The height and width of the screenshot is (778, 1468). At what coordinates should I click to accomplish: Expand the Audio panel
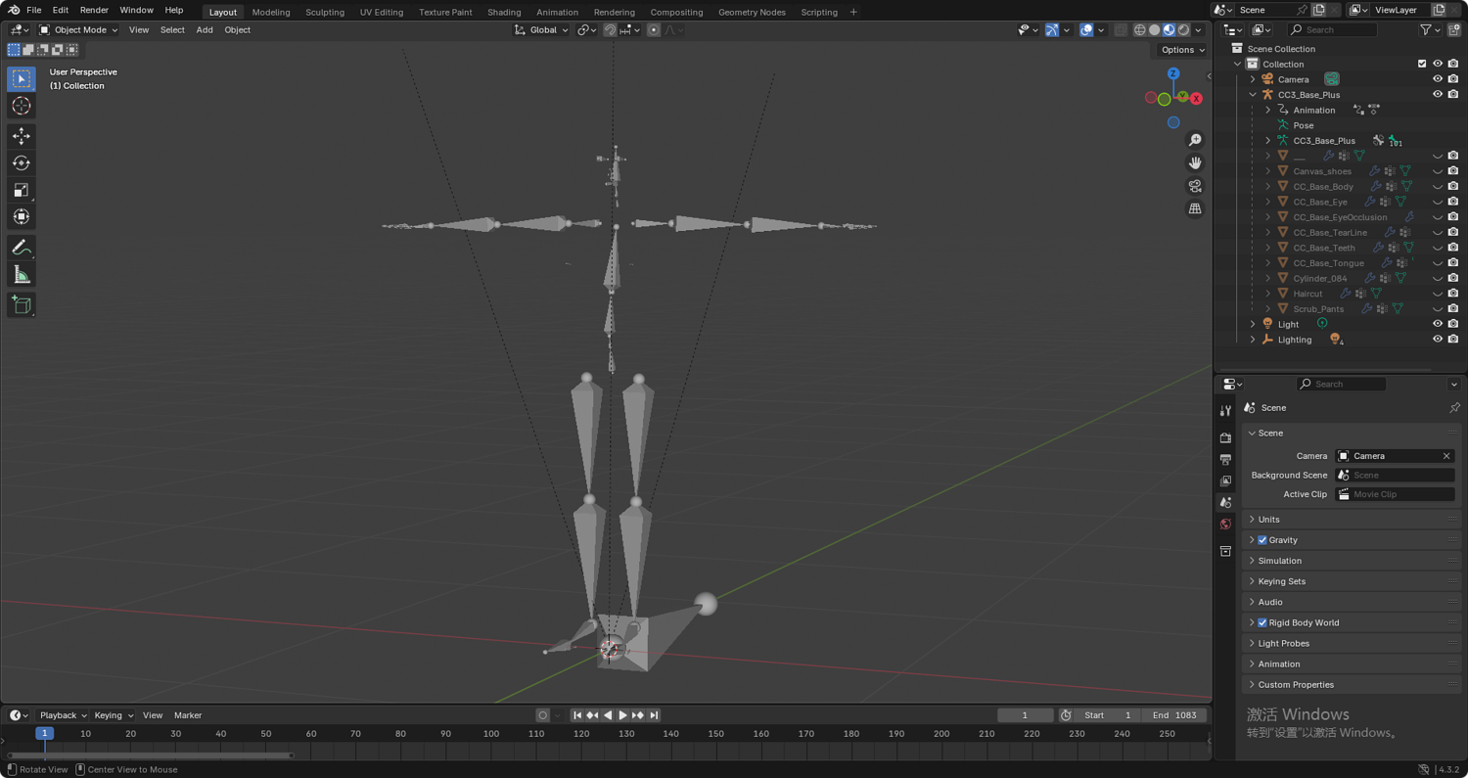1351,602
